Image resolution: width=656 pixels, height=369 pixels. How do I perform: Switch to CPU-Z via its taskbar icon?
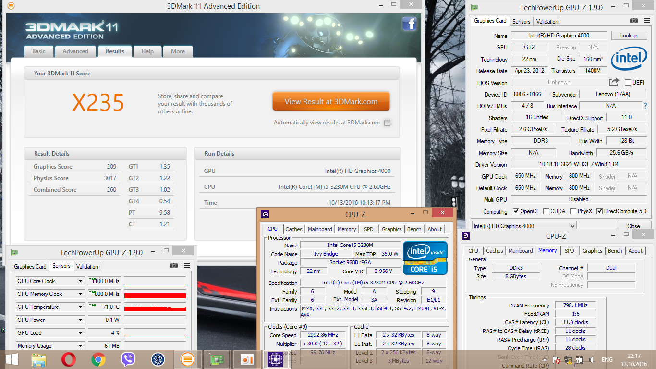click(276, 359)
